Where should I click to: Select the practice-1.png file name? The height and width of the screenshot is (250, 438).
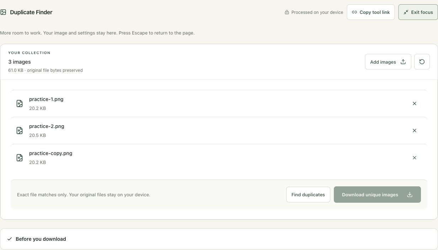coord(46,99)
